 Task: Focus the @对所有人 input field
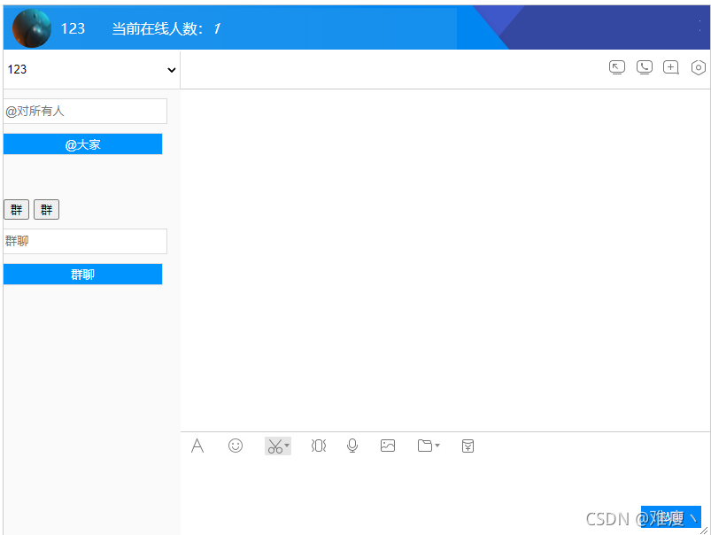pyautogui.click(x=84, y=111)
